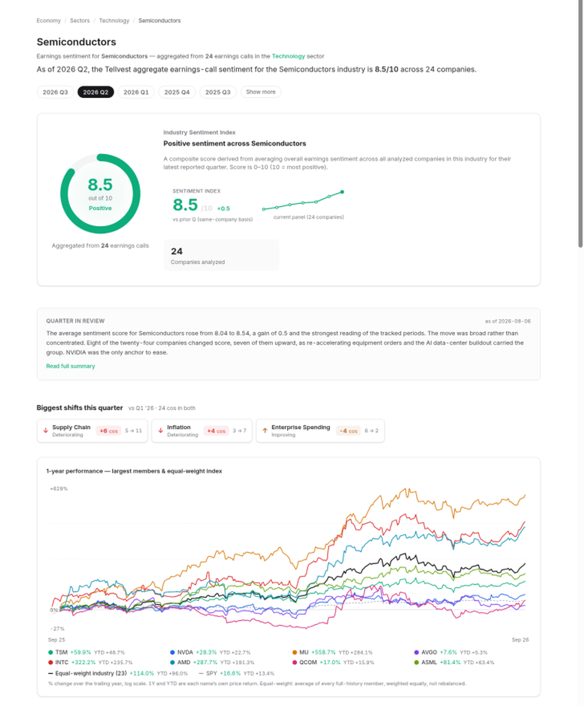
Task: Open the Supply Chain shift card
Action: click(92, 431)
